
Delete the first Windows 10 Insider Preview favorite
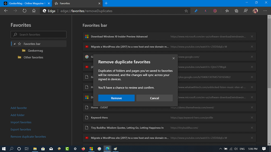252,37
